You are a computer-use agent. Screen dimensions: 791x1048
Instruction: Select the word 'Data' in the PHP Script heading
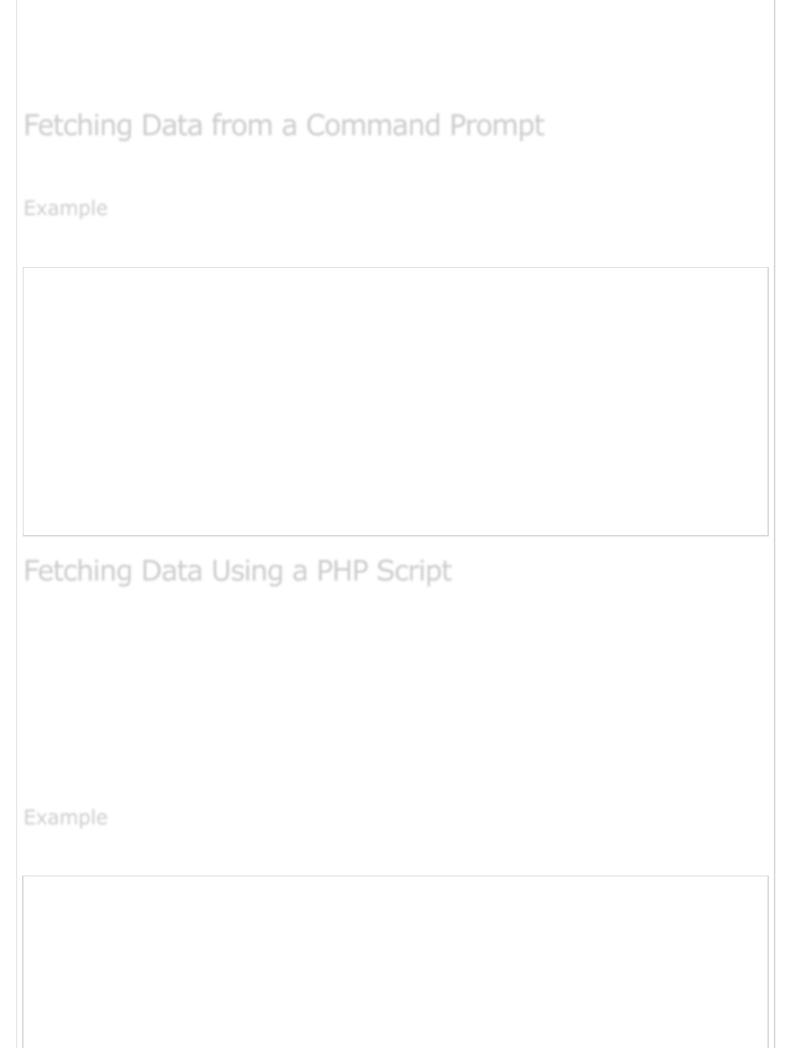(172, 571)
